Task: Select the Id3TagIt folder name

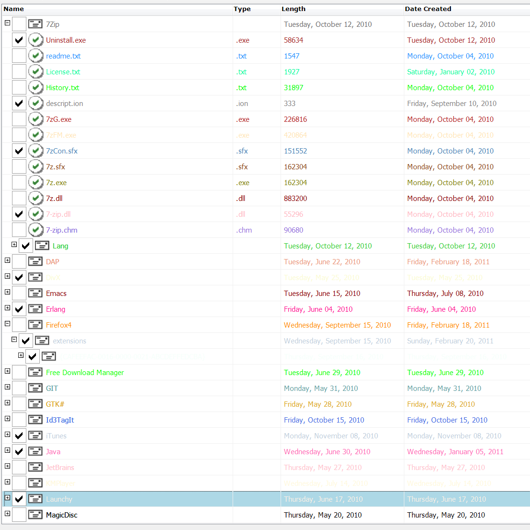Action: (x=60, y=420)
